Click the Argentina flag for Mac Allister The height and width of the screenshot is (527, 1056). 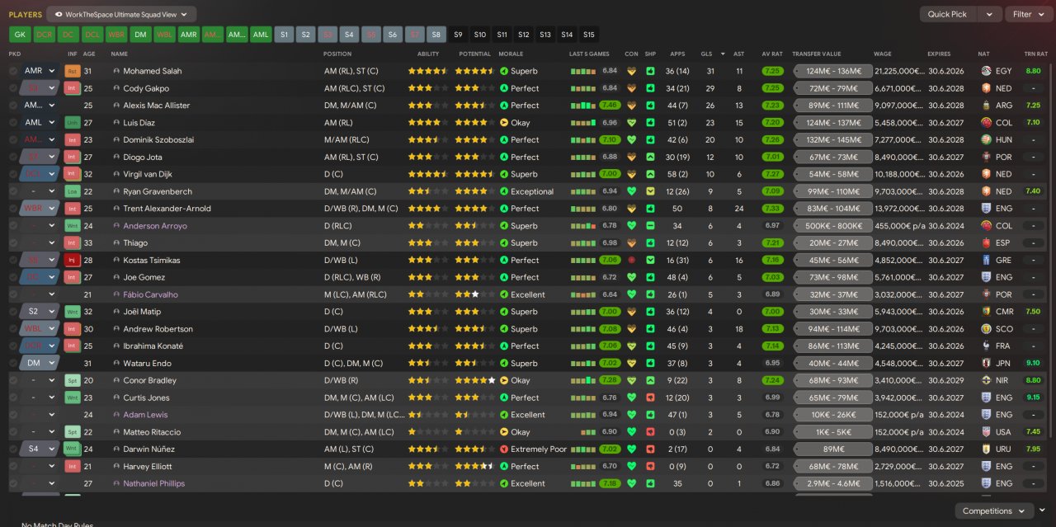click(x=986, y=106)
